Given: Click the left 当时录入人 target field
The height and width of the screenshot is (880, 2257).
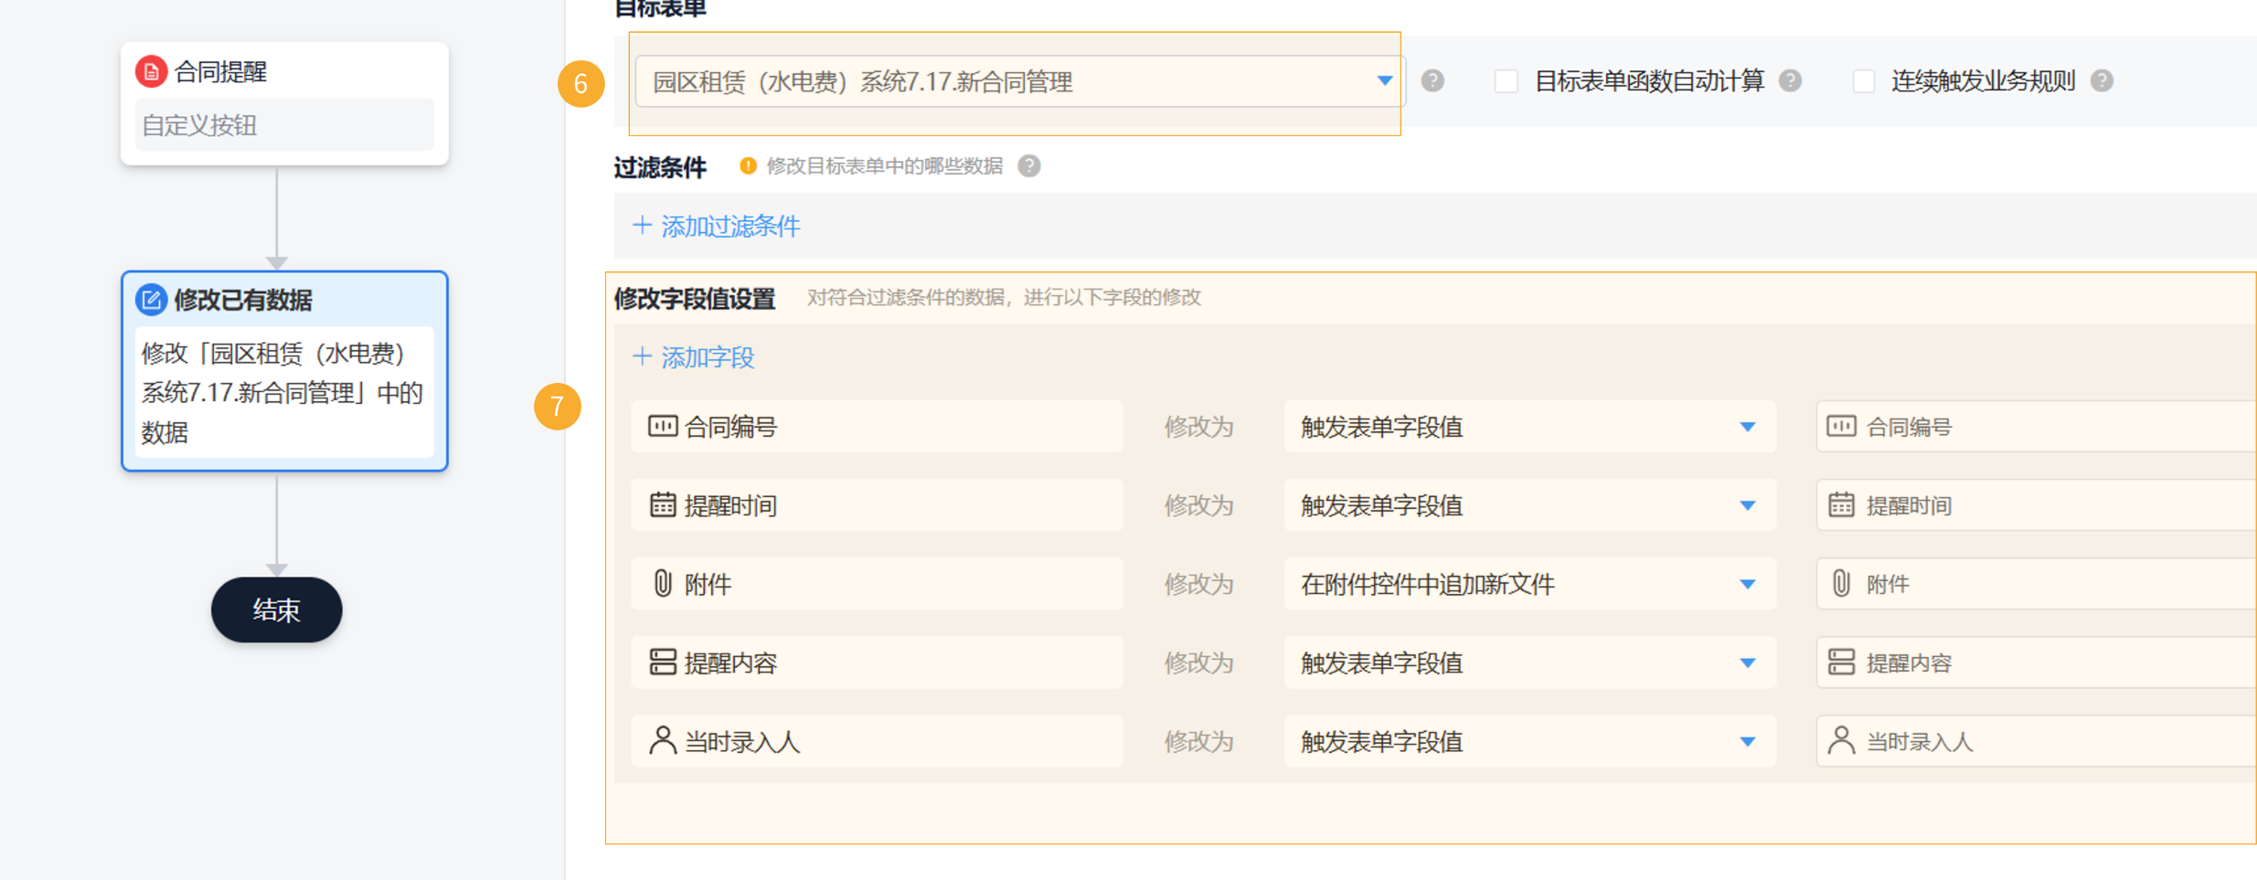Looking at the screenshot, I should click(877, 741).
